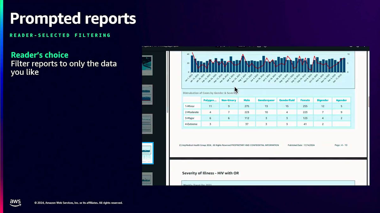This screenshot has width=380, height=213.
Task: Click the Genderfluid column header
Action: click(287, 100)
